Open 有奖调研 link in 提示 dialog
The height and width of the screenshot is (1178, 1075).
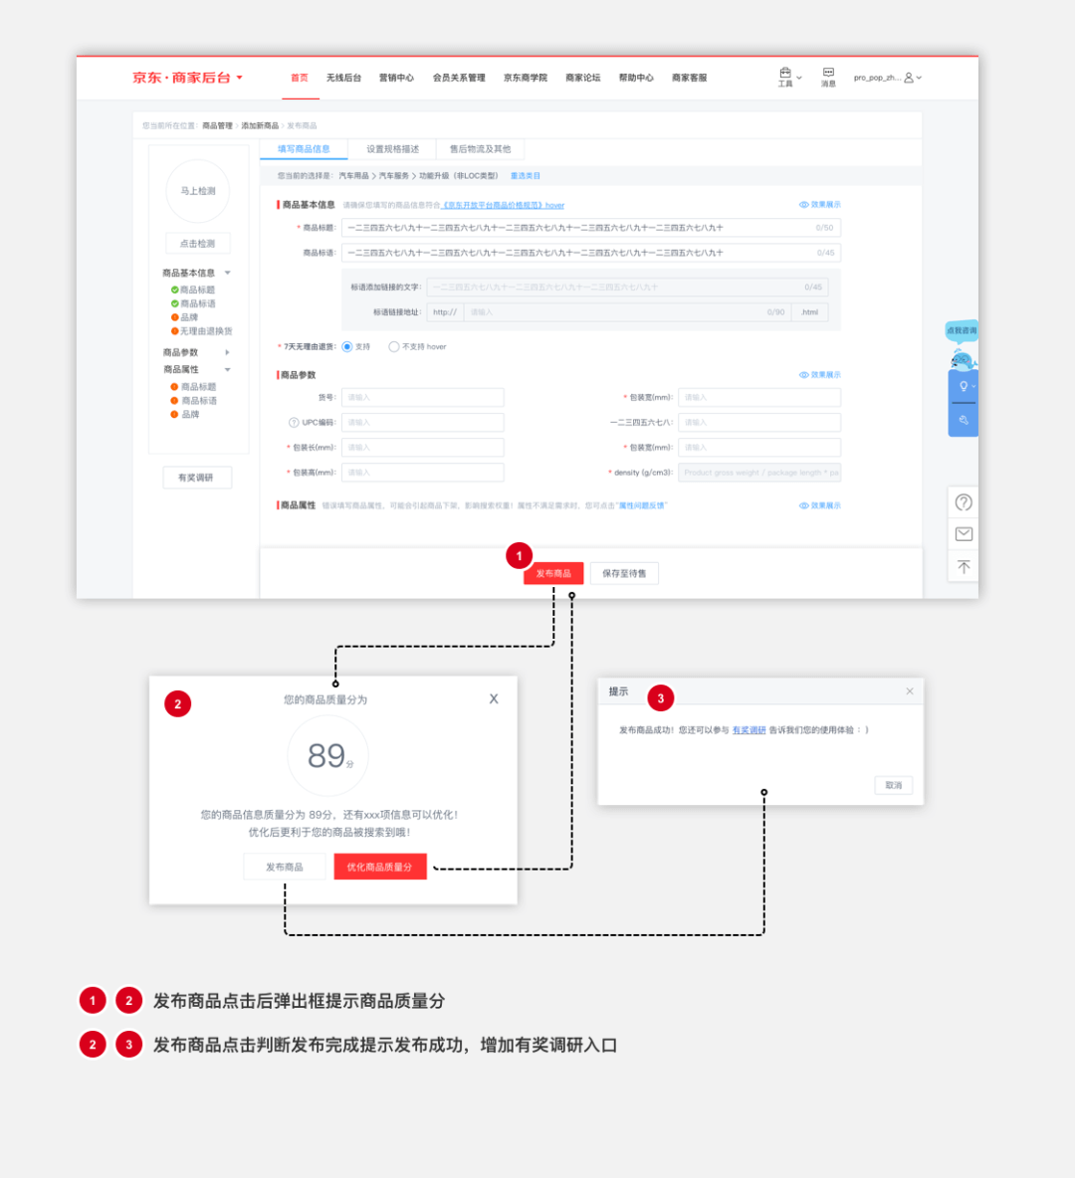[749, 730]
